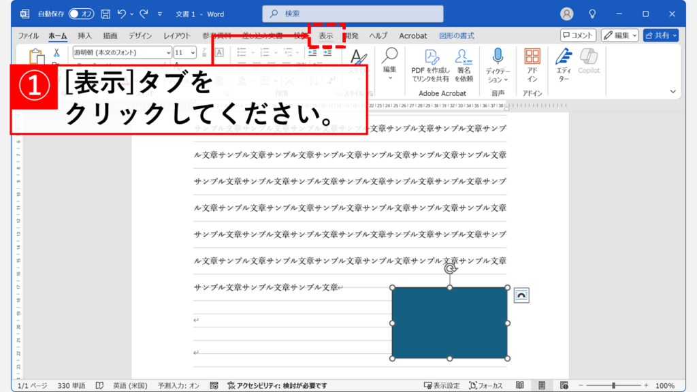
Task: Zoom in with the plus button
Action: coord(646,385)
